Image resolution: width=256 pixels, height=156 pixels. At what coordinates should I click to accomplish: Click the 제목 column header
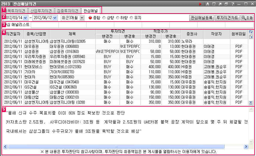click(72, 34)
